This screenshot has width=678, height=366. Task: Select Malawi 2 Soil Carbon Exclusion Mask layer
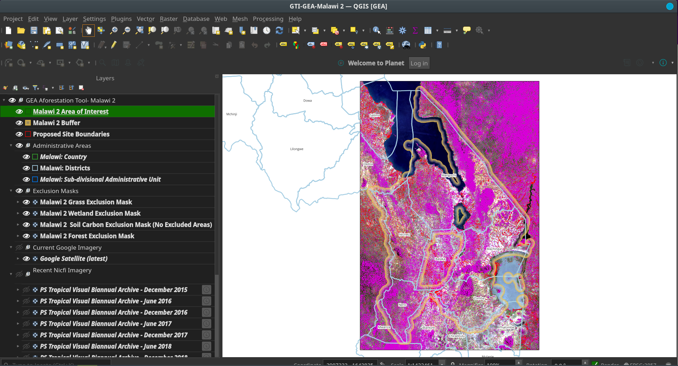tap(126, 225)
